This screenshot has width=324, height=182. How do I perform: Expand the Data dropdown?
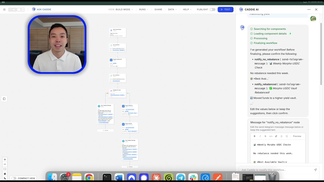pos(173,10)
